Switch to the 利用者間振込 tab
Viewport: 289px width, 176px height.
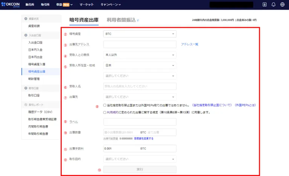tap(121, 20)
